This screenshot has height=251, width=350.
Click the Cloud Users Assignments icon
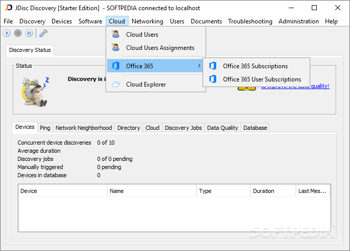116,47
